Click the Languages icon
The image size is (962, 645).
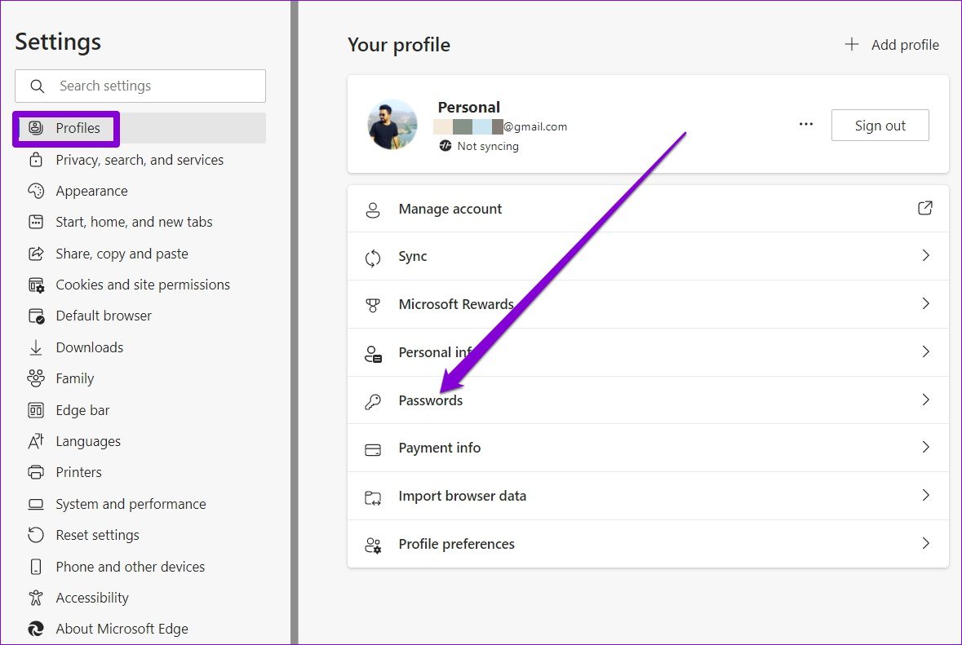[36, 441]
